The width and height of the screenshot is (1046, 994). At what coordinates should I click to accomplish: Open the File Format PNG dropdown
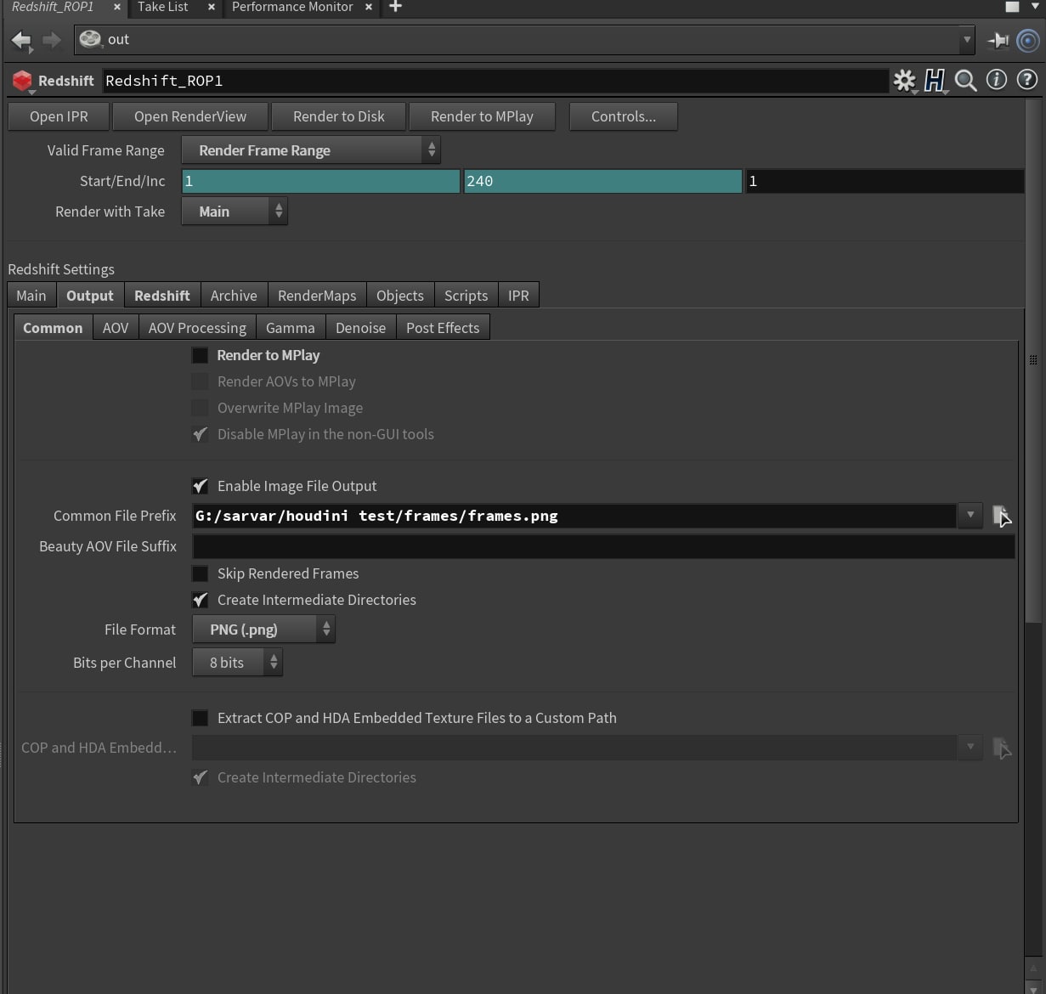coord(263,630)
